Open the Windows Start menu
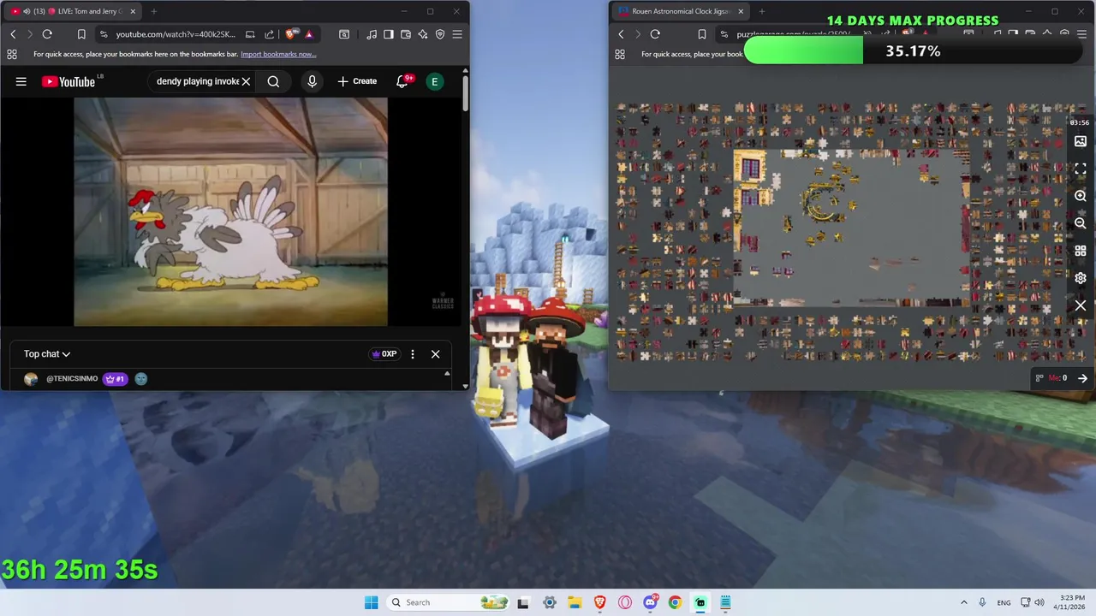The image size is (1096, 616). click(371, 602)
